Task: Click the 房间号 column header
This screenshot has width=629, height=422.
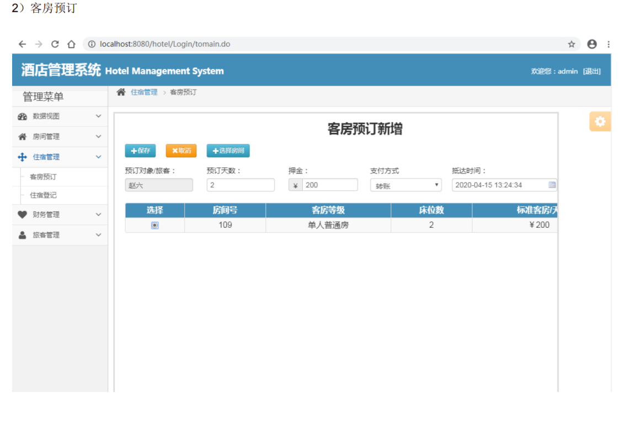Action: (x=225, y=210)
